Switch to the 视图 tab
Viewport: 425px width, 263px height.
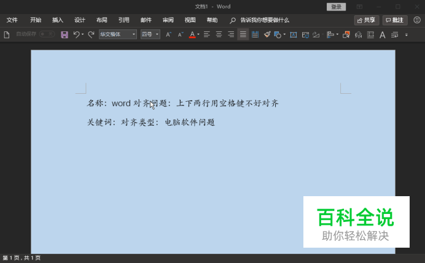pos(190,20)
